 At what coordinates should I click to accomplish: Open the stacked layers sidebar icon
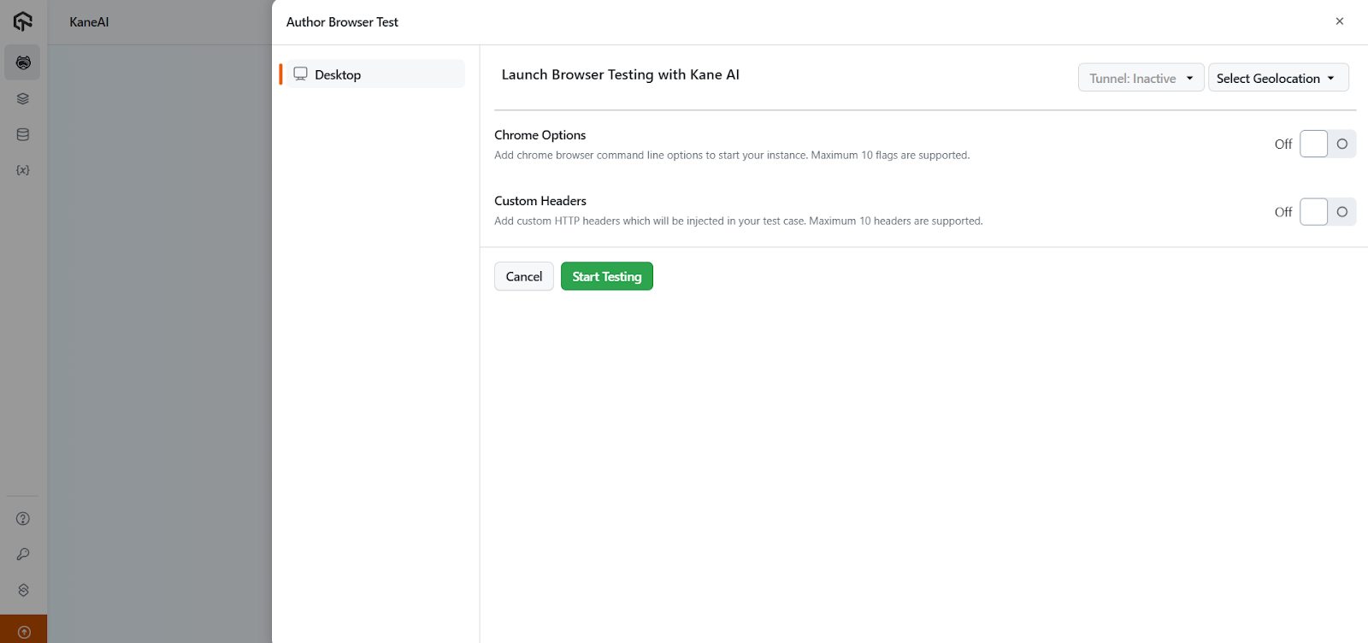pyautogui.click(x=23, y=98)
